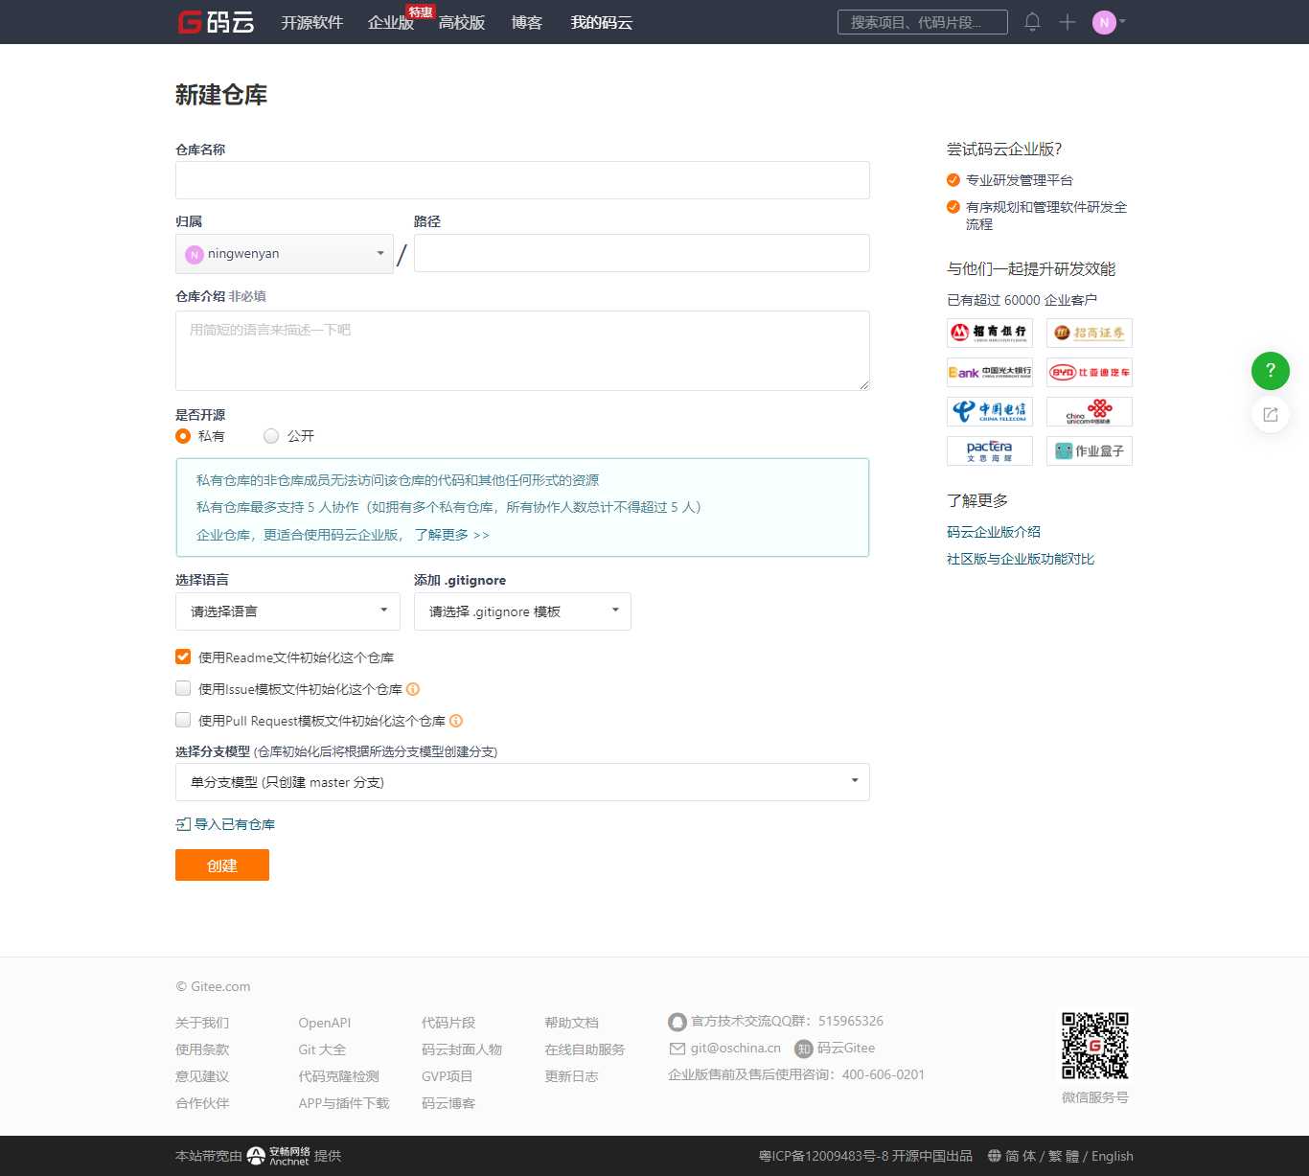This screenshot has height=1176, width=1309.
Task: Enable Pull Request template initialization checkbox
Action: tap(183, 720)
